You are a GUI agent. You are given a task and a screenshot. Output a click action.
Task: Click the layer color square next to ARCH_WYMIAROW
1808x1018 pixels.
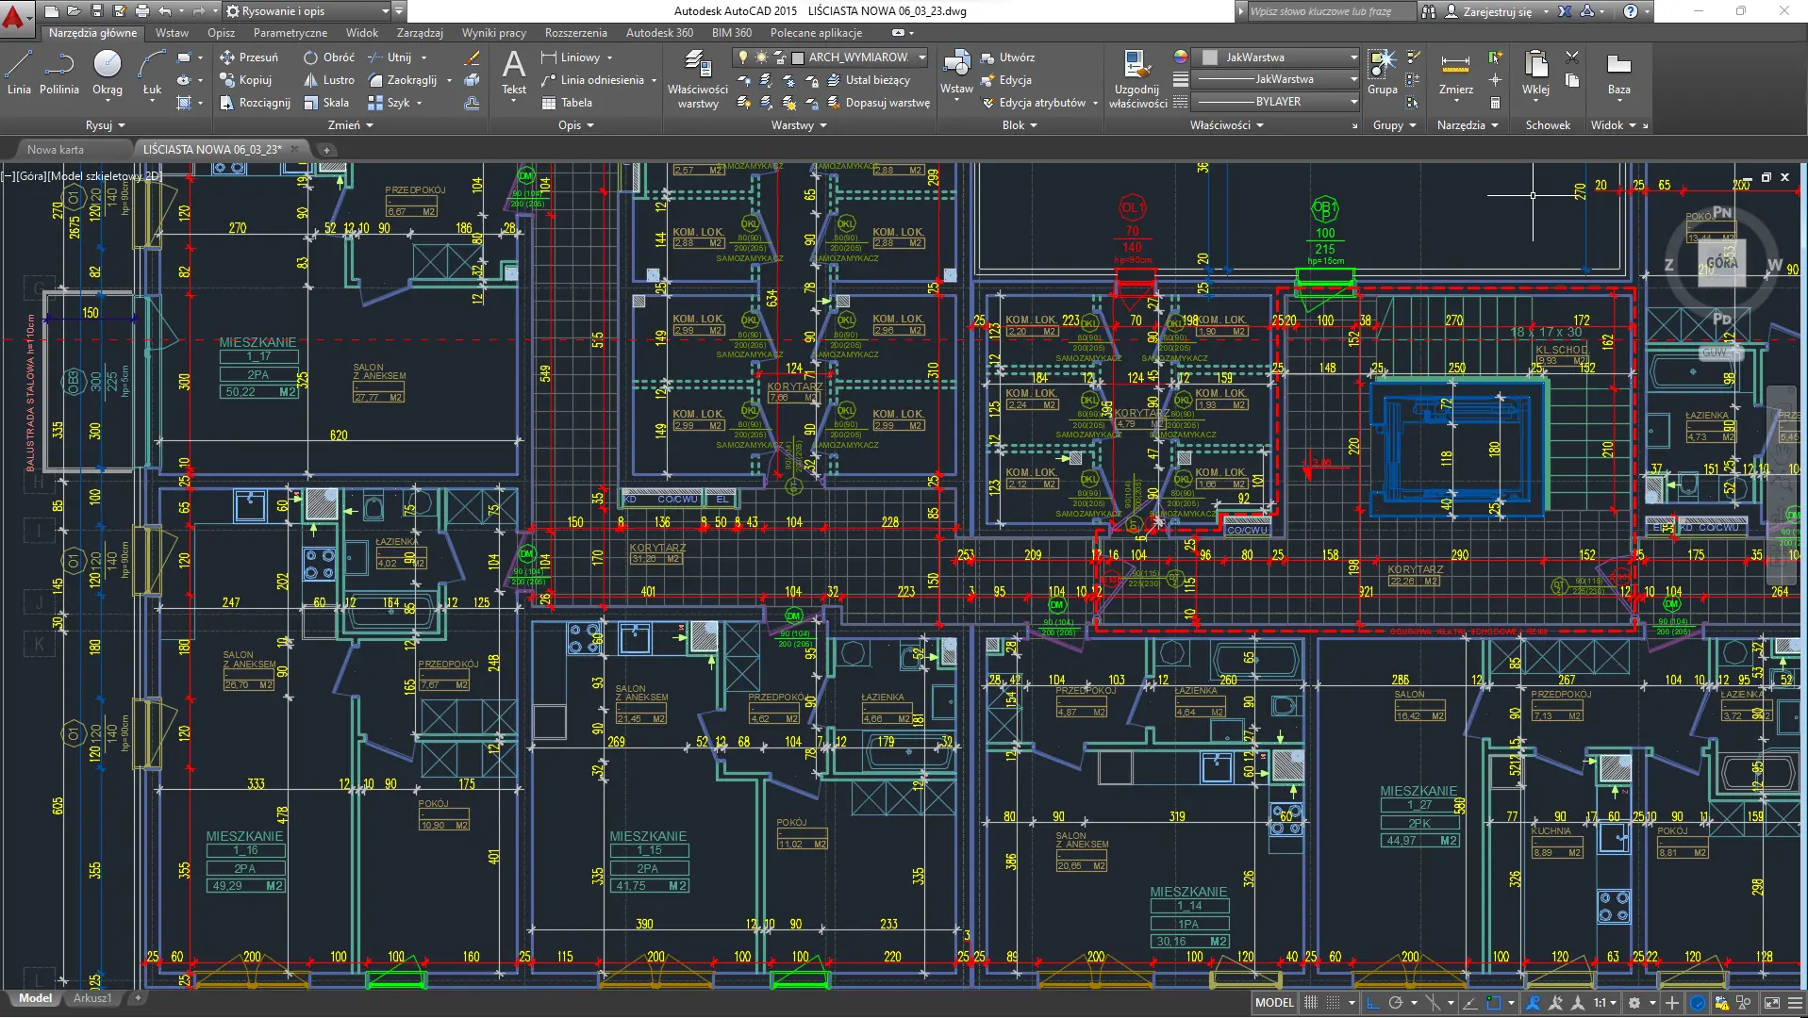coord(798,57)
